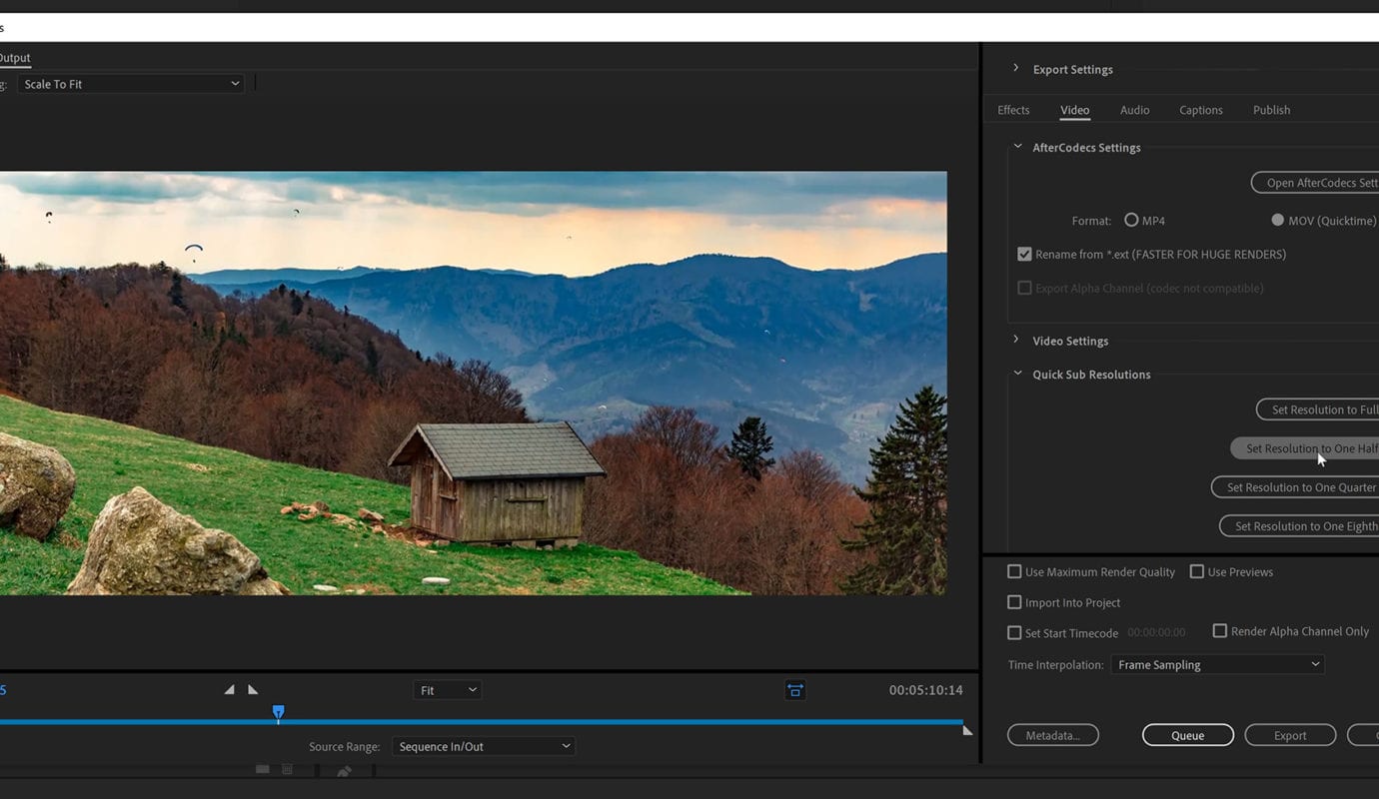The width and height of the screenshot is (1379, 799).
Task: Enable Use Maximum Render Quality checkbox
Action: 1014,572
